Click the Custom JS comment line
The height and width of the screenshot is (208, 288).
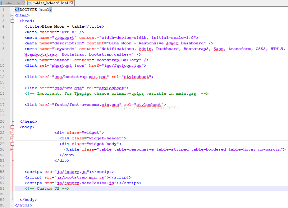(47, 188)
